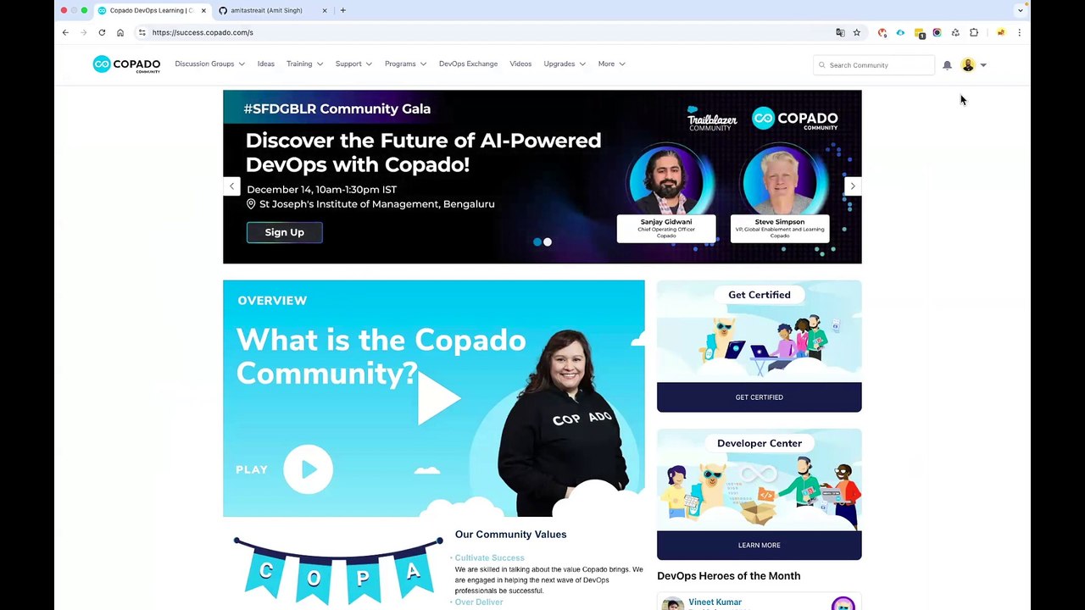The width and height of the screenshot is (1085, 610).
Task: Click the browser forward arrow
Action: (84, 32)
